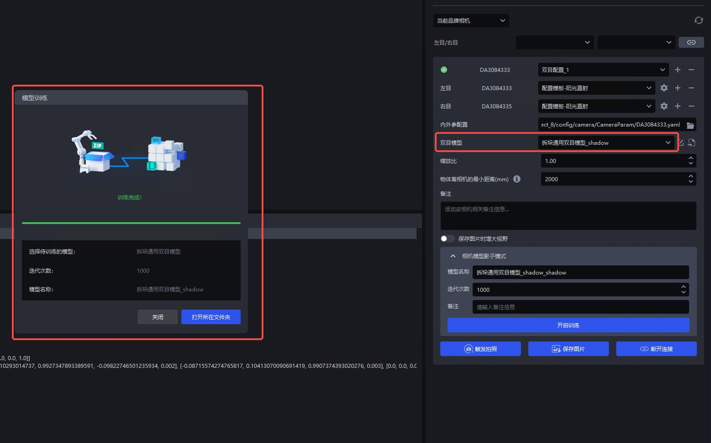This screenshot has width=711, height=443.
Task: Click 关闭 button in training dialog
Action: [158, 317]
